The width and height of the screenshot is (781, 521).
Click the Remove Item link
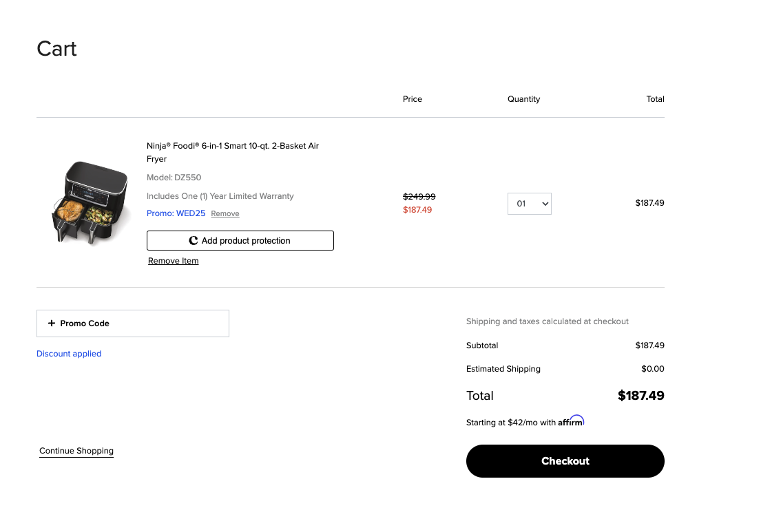(x=173, y=261)
